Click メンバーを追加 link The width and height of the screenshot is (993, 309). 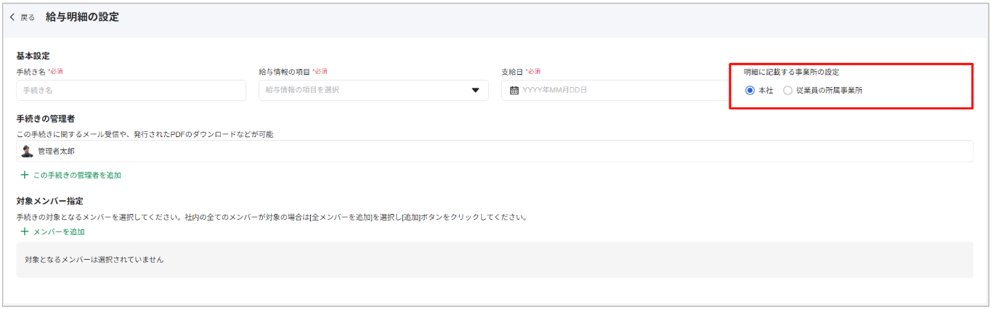[x=59, y=231]
